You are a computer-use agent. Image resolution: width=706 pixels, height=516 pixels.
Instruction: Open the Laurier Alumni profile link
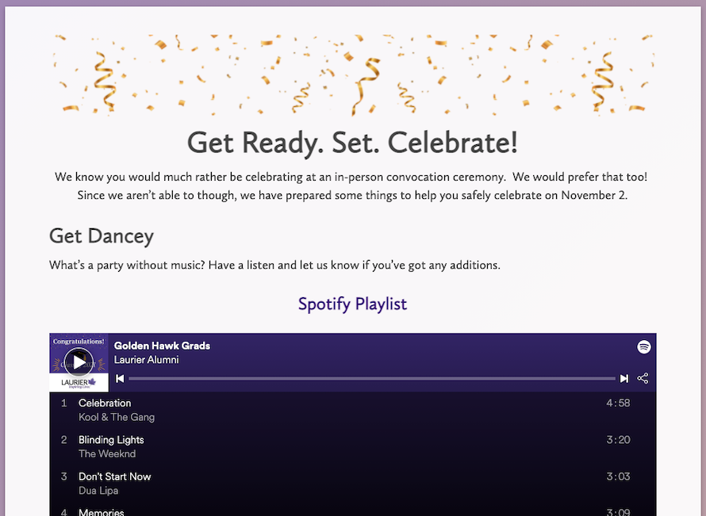pos(146,360)
